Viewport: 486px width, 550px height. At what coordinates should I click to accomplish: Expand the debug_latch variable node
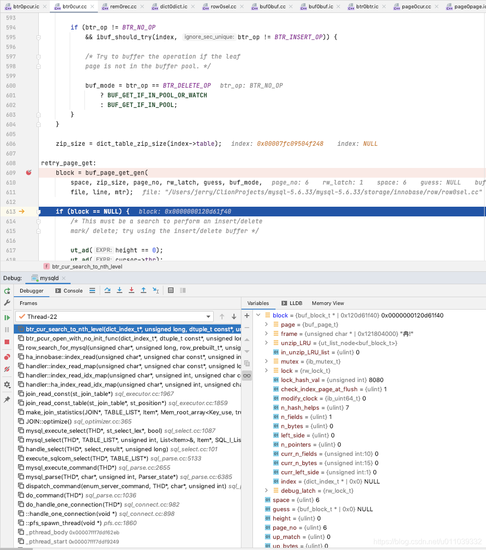pos(267,491)
